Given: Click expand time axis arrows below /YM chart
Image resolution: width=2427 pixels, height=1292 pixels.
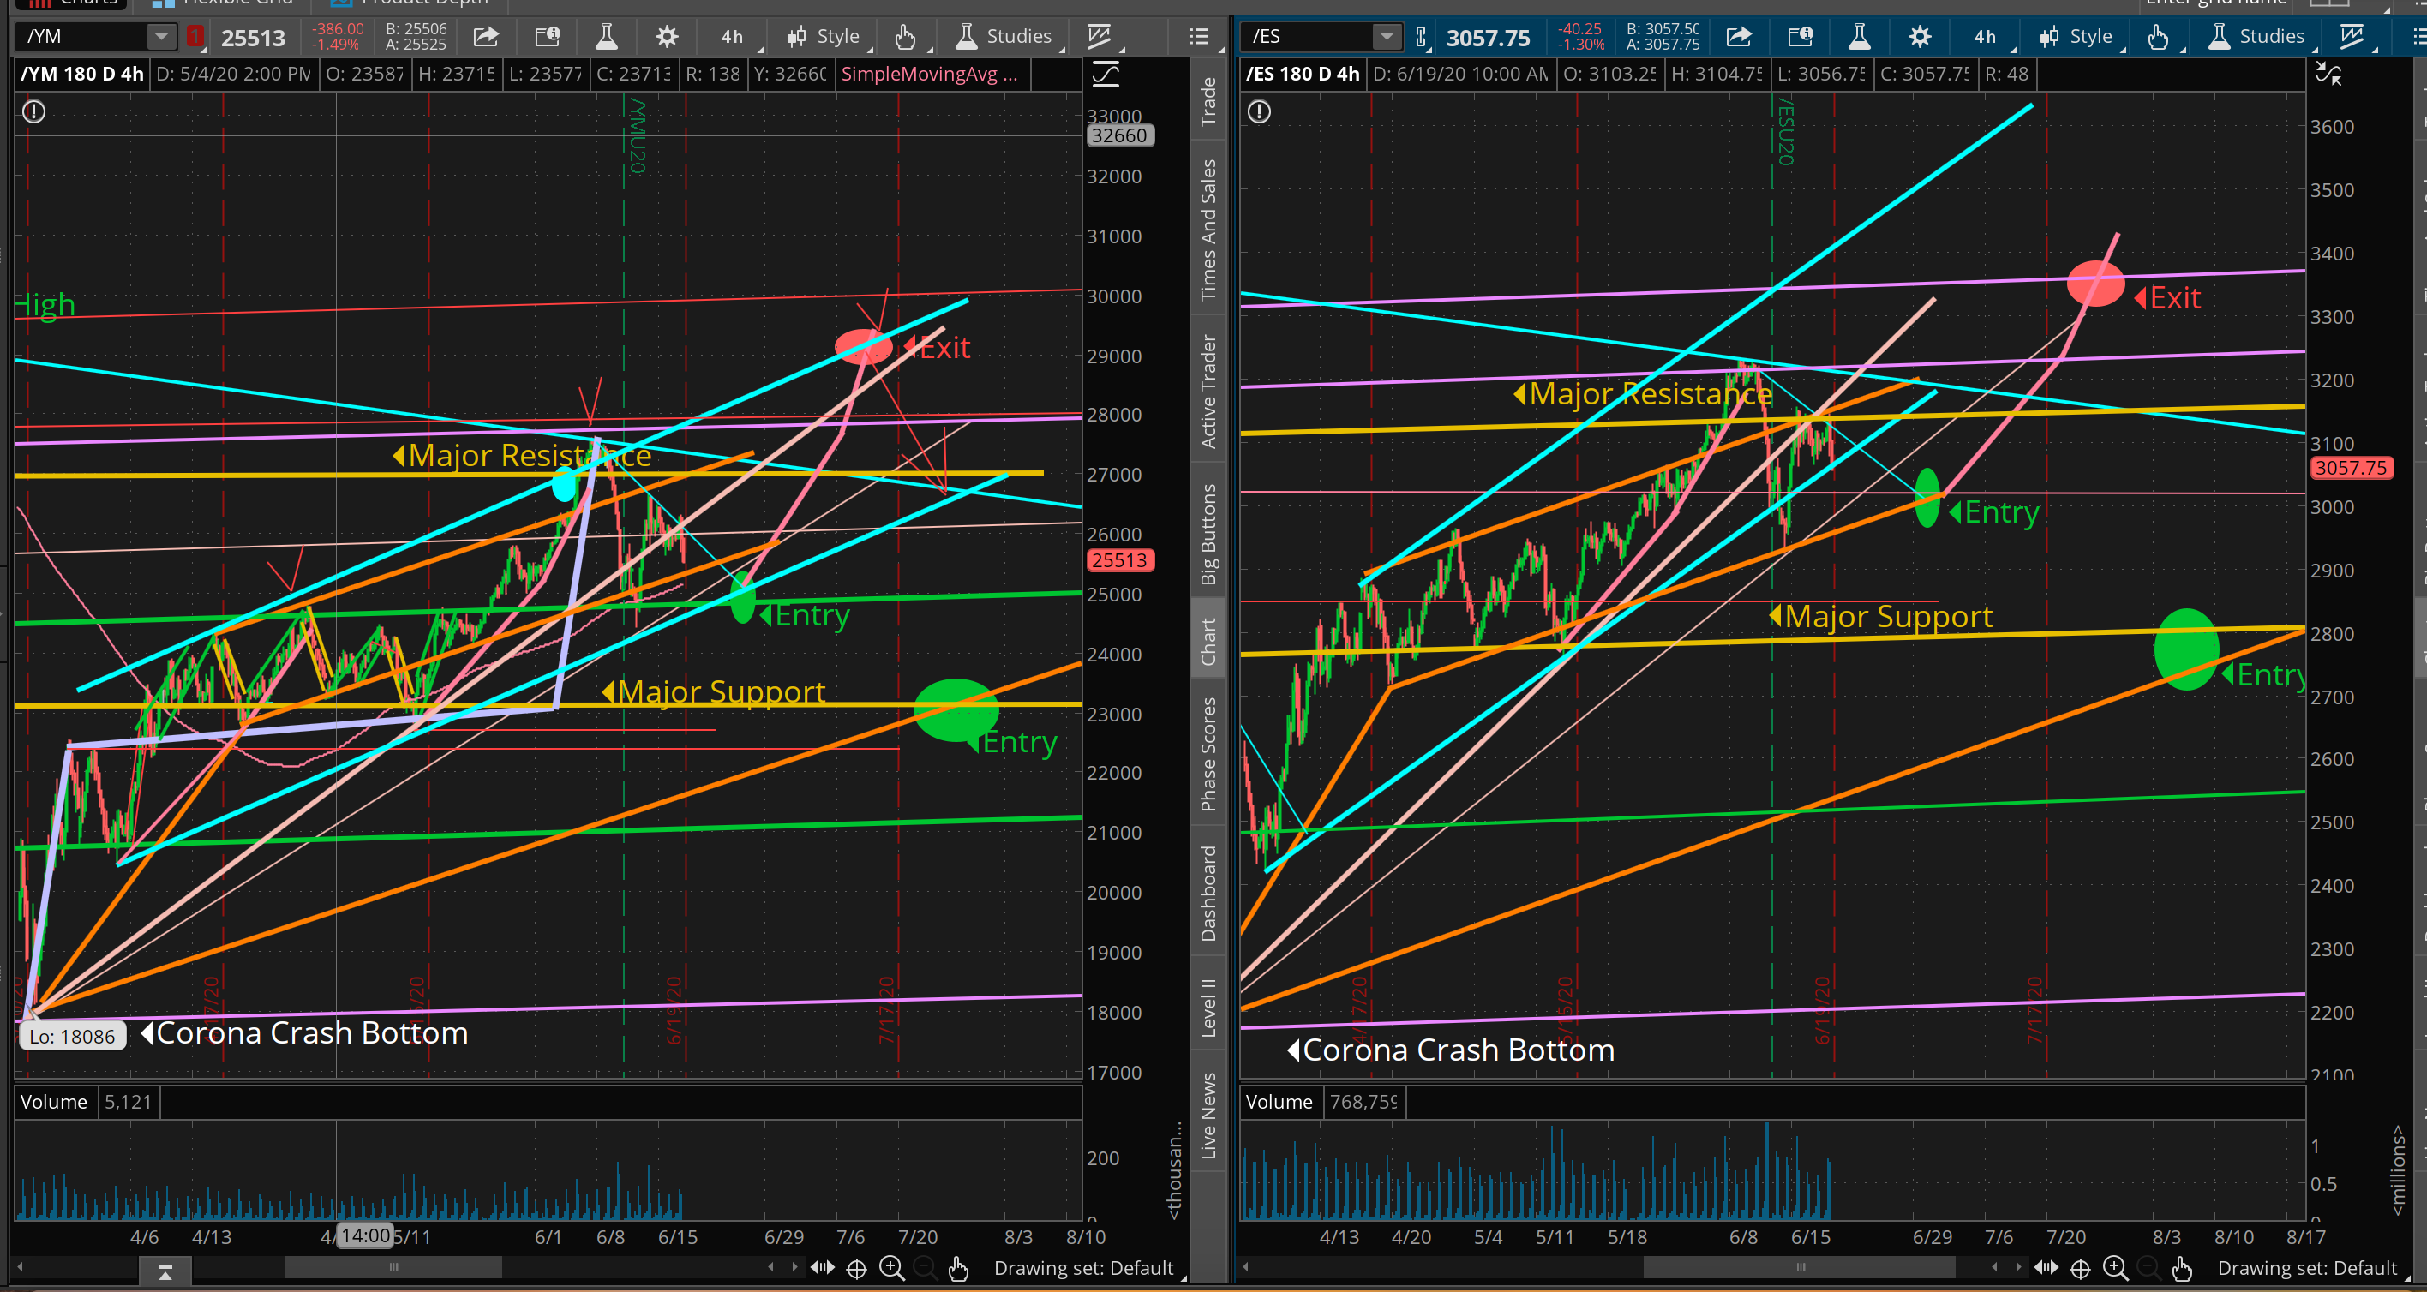Looking at the screenshot, I should [822, 1269].
